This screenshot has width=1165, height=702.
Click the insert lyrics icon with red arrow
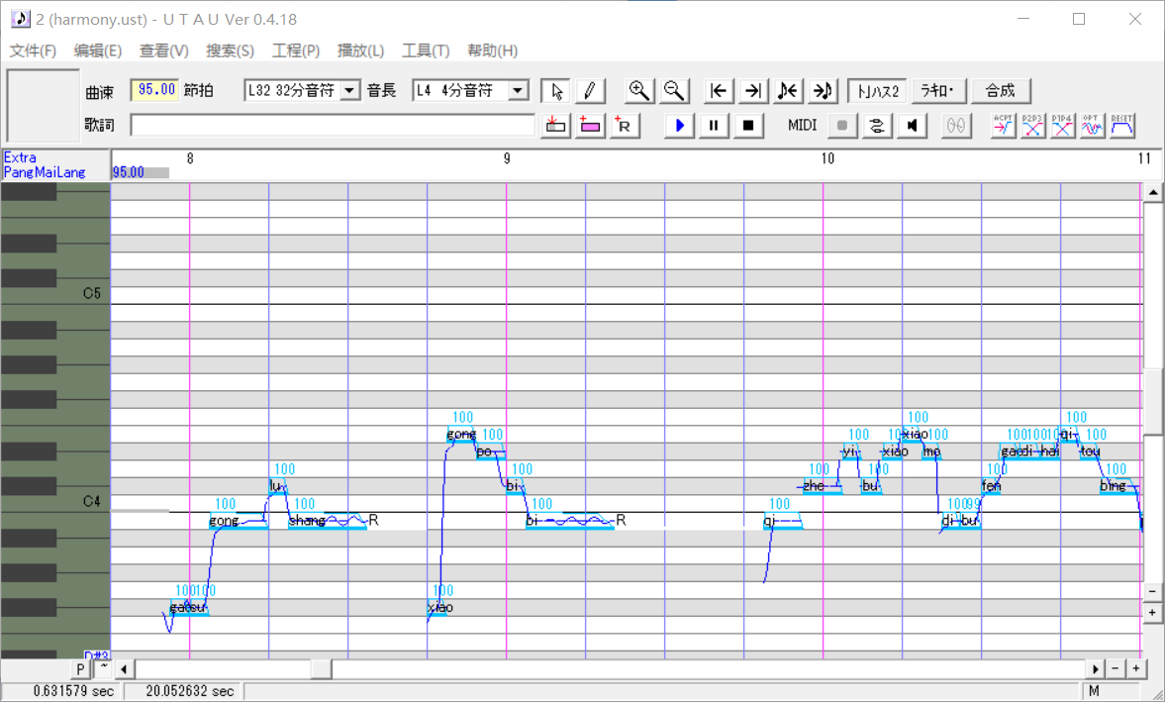(x=555, y=126)
